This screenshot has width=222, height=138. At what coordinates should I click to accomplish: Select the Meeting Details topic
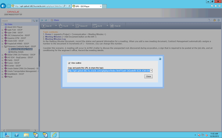pos(17,52)
